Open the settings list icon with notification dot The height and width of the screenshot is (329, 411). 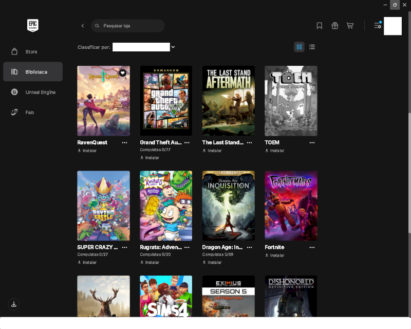coord(378,25)
